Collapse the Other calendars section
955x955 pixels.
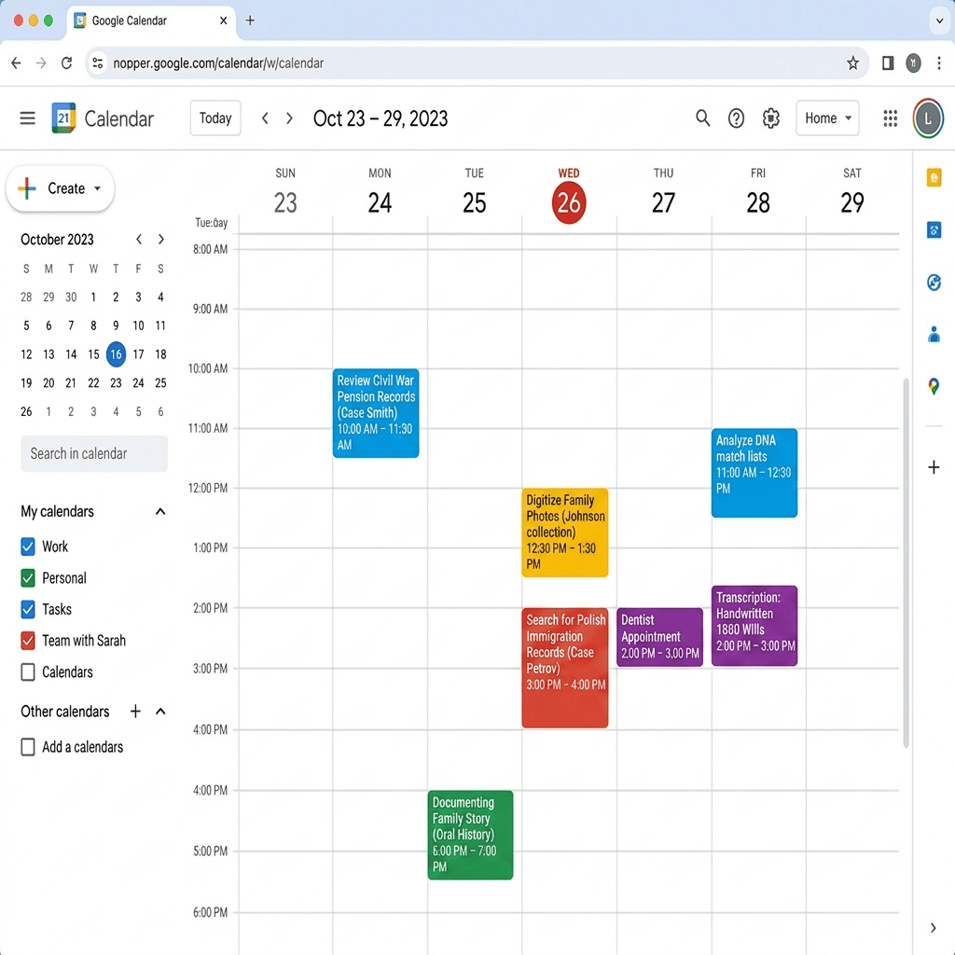tap(160, 712)
